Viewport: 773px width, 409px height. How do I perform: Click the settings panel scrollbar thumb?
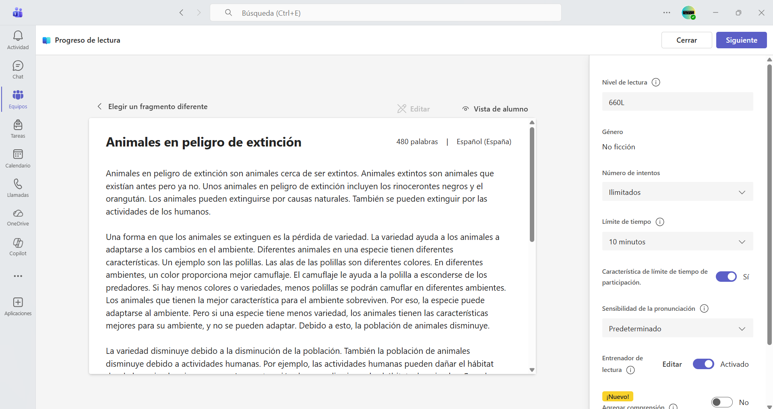(x=769, y=204)
